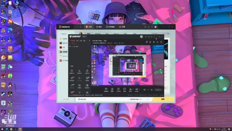Click the Edge icon on the taskbar

[x=7, y=129]
